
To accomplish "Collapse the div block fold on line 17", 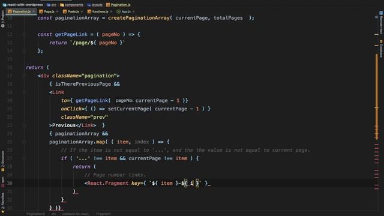I will [24, 76].
